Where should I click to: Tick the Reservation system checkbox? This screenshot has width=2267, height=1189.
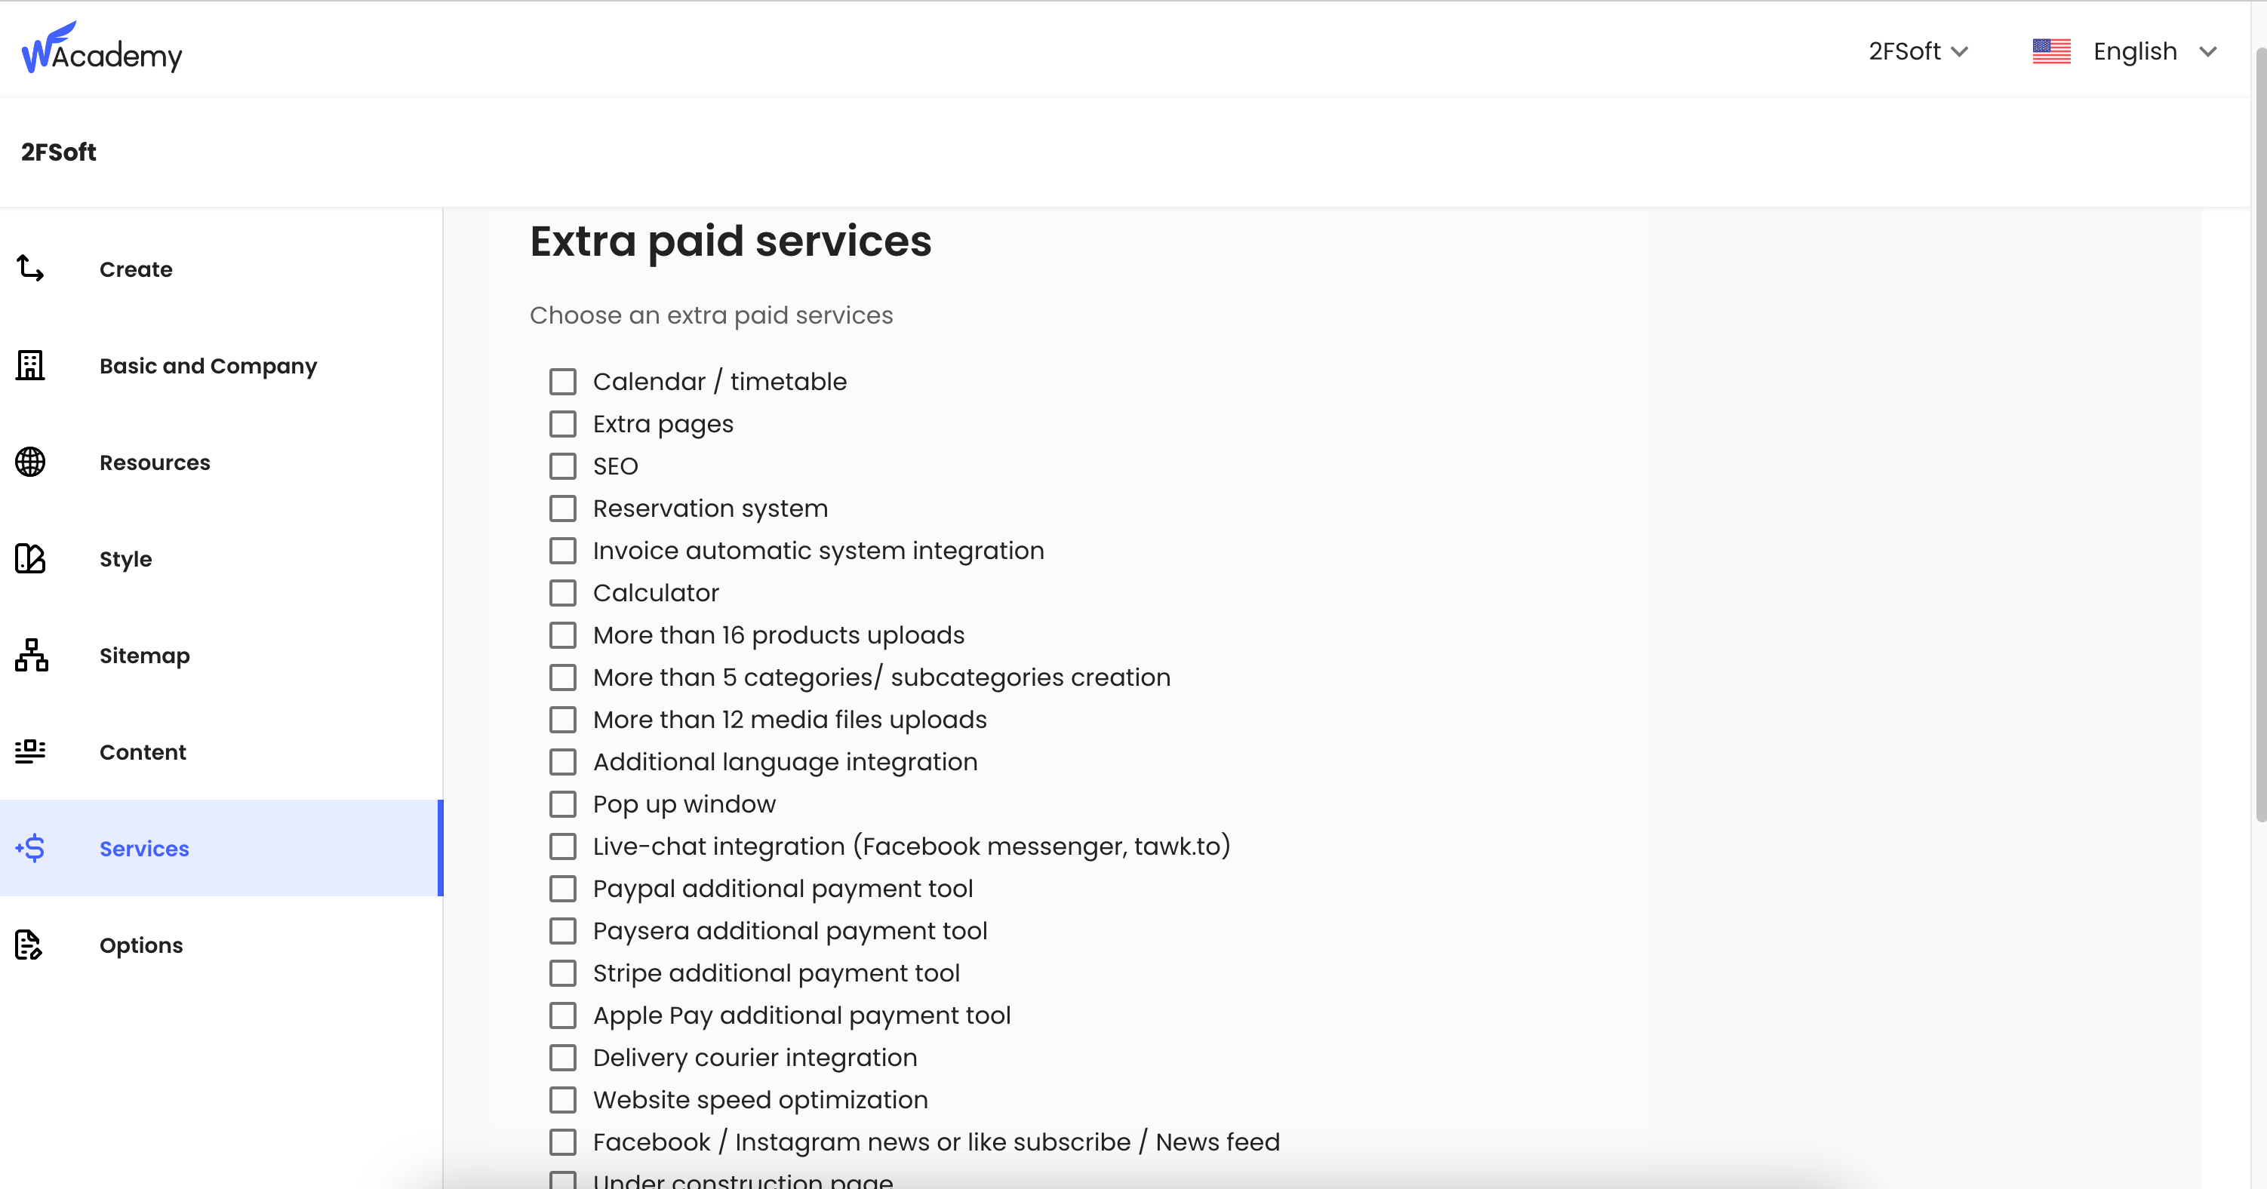(563, 508)
